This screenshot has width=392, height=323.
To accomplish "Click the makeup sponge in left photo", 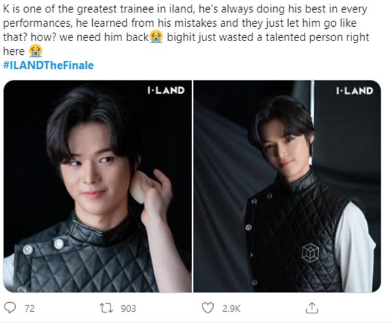I will (139, 186).
